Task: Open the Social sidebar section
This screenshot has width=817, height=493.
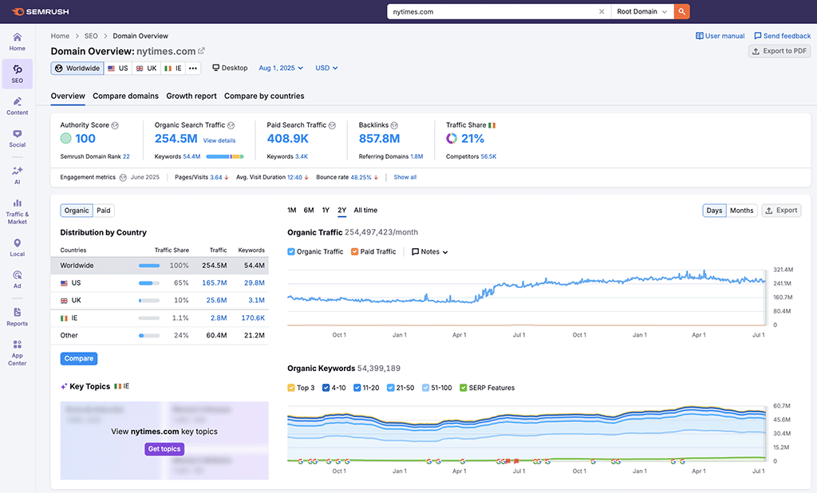Action: (x=18, y=138)
